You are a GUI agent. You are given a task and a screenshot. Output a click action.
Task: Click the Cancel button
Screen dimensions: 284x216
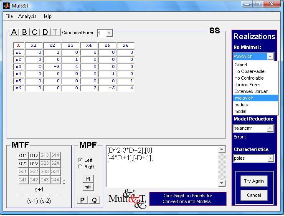coord(254,195)
